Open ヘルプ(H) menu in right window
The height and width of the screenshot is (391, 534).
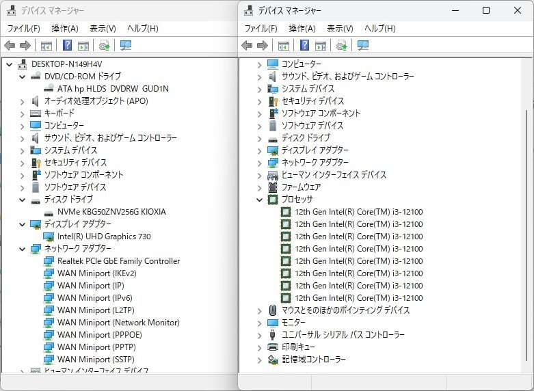coord(379,28)
